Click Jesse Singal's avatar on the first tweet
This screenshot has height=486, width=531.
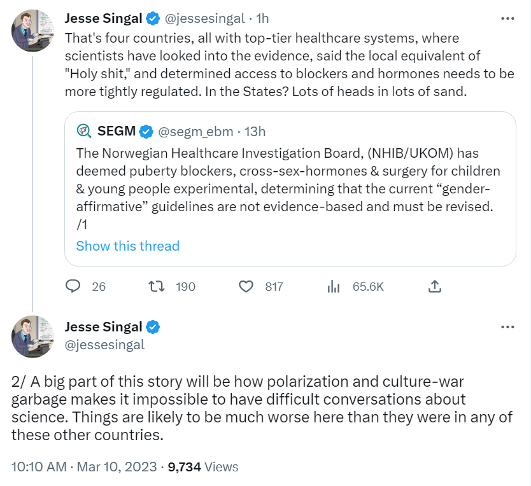pos(32,31)
